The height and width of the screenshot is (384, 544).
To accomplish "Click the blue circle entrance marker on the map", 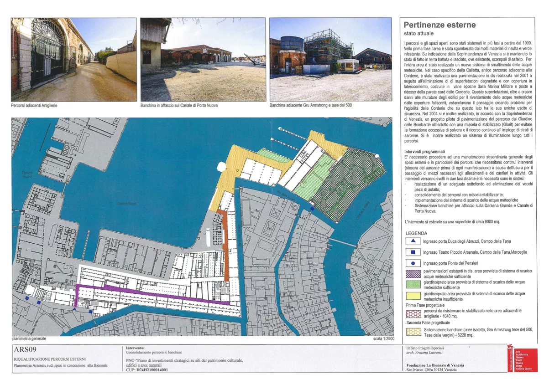I will [x=312, y=209].
